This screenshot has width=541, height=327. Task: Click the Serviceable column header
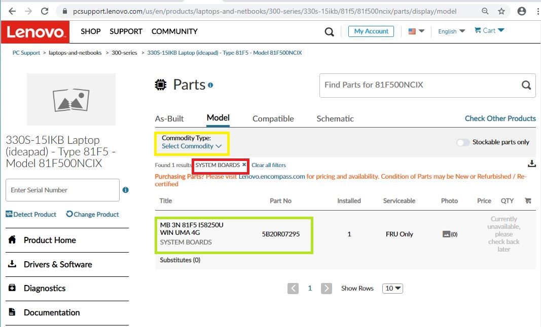399,201
